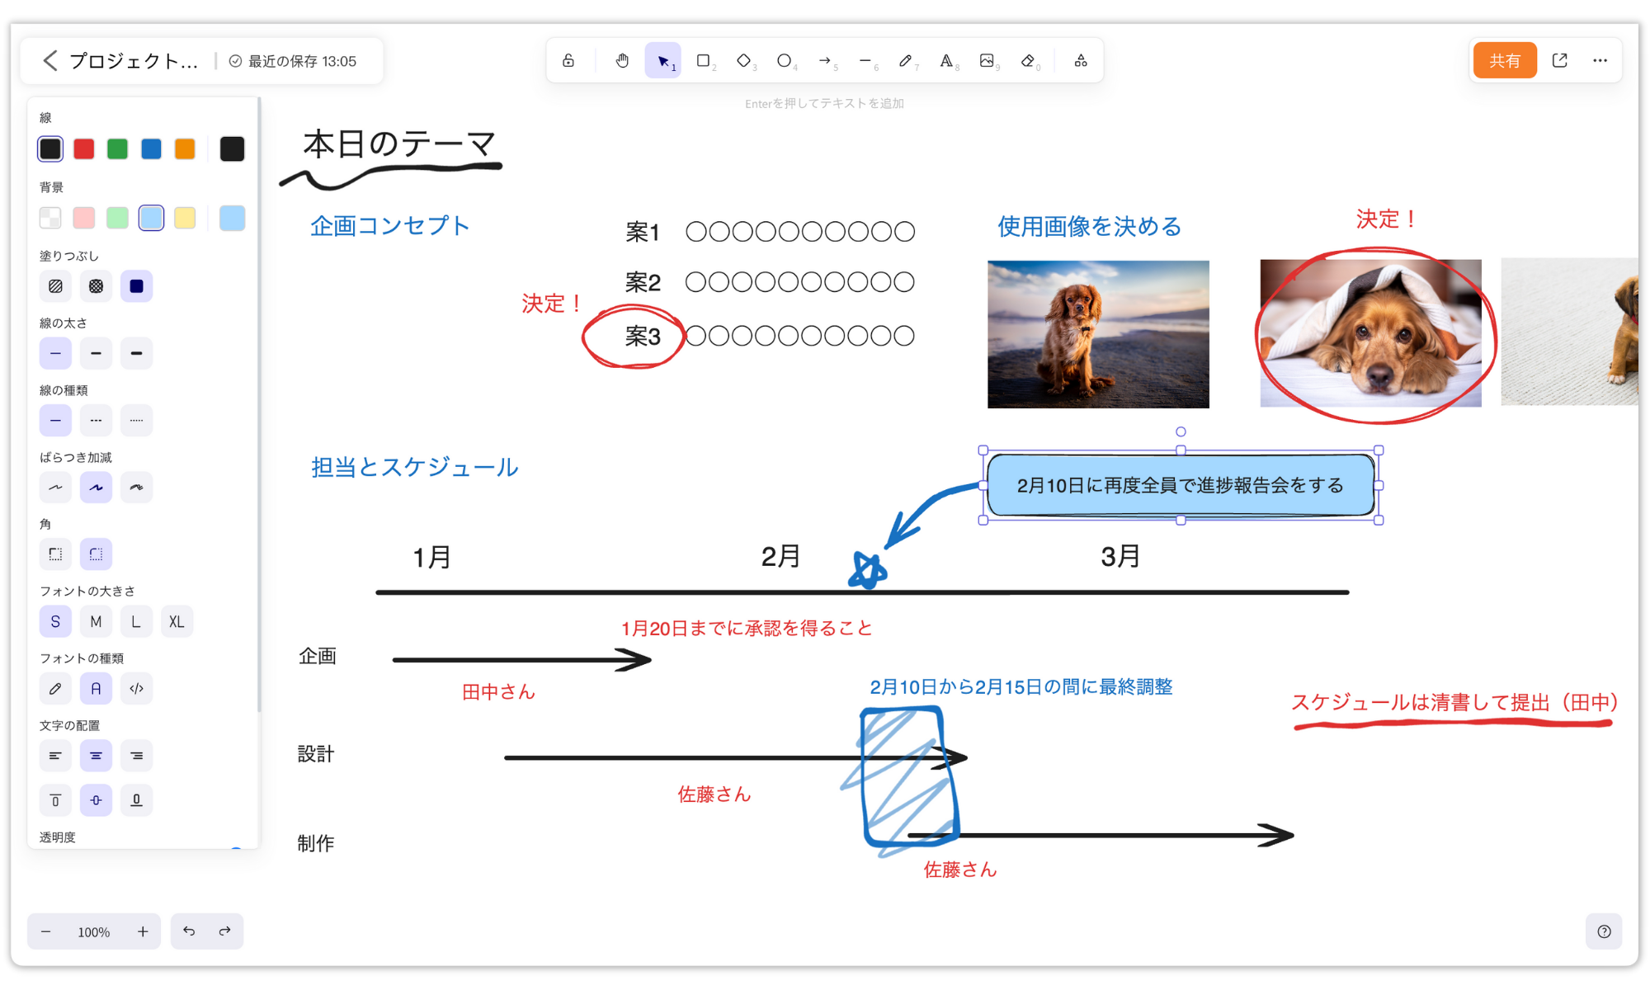Select the dotted line style option
Viewport: 1650px width, 990px height.
(135, 420)
